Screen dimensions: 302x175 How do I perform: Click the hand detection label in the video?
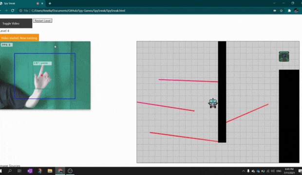point(42,63)
